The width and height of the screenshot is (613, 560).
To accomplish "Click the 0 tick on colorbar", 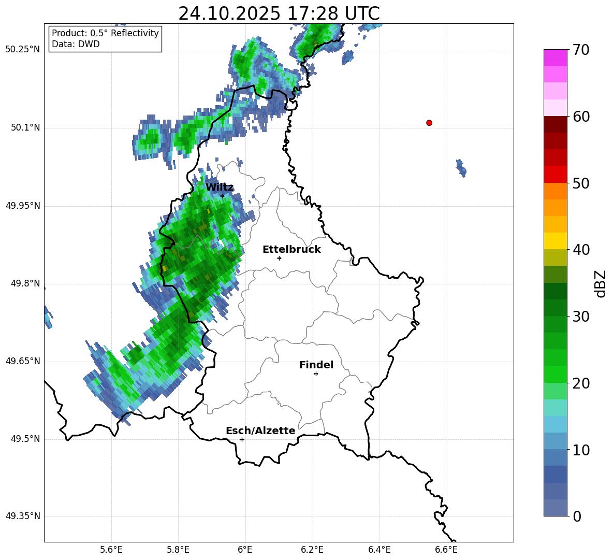I will pos(577,516).
